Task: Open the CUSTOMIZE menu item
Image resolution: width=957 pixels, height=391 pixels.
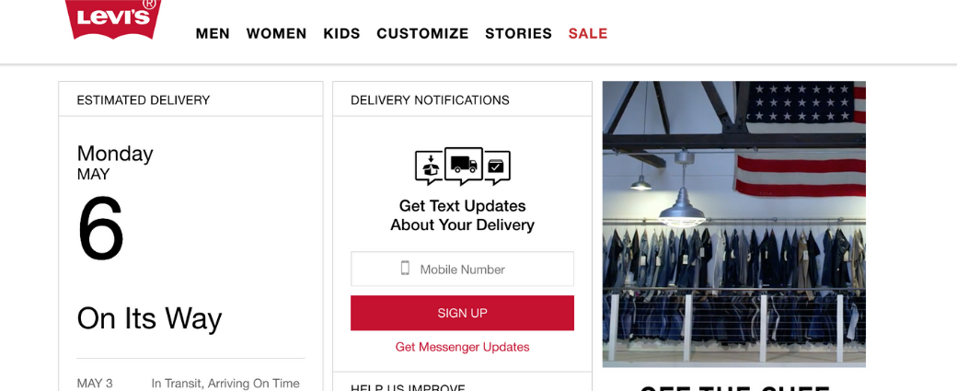Action: (x=422, y=34)
